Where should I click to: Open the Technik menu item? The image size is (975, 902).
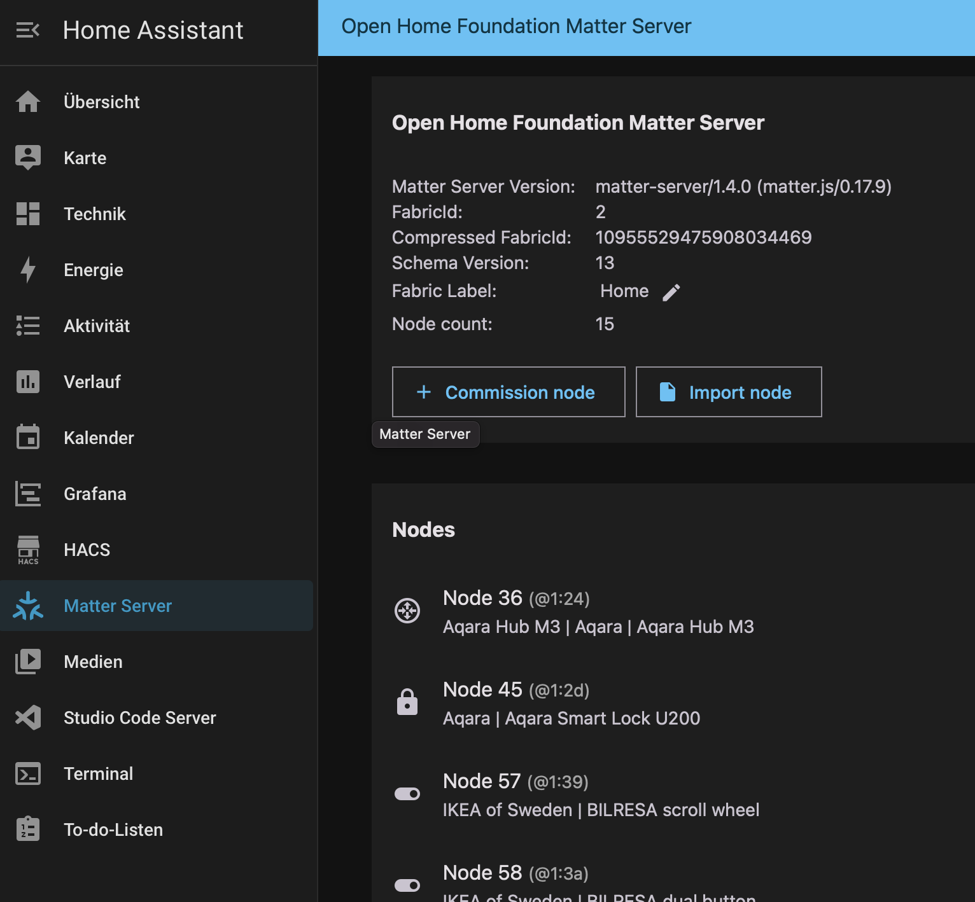pos(157,214)
